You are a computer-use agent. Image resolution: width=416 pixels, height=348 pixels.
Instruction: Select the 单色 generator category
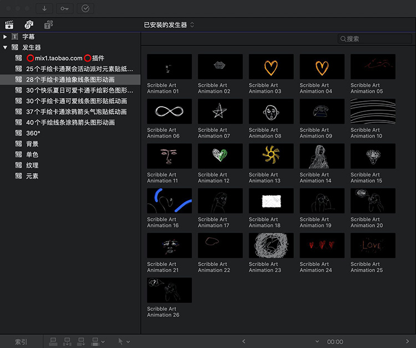click(70, 154)
